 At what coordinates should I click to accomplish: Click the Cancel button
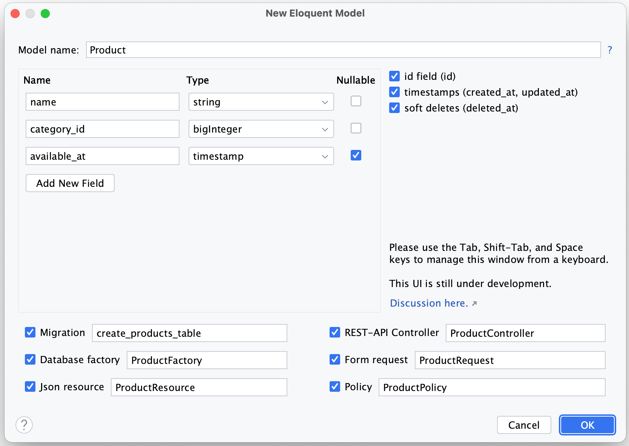pyautogui.click(x=524, y=425)
